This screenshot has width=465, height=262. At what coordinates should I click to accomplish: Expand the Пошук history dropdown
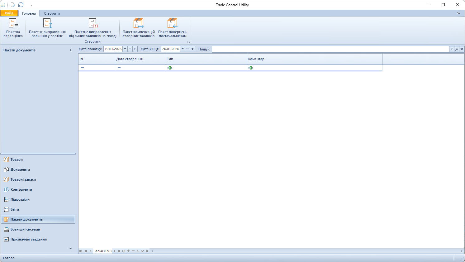click(x=452, y=49)
